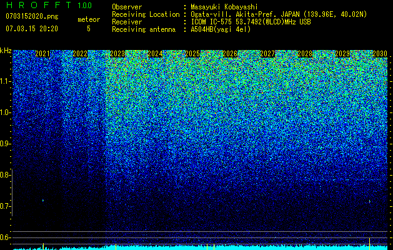
Task: Click the 1.1 kHz axis label
Action: click(x=5, y=81)
